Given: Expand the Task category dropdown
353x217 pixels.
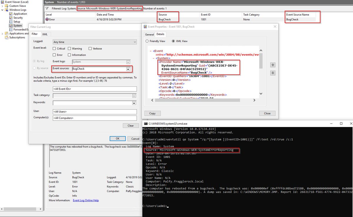Looking at the screenshot, I should [x=134, y=95].
